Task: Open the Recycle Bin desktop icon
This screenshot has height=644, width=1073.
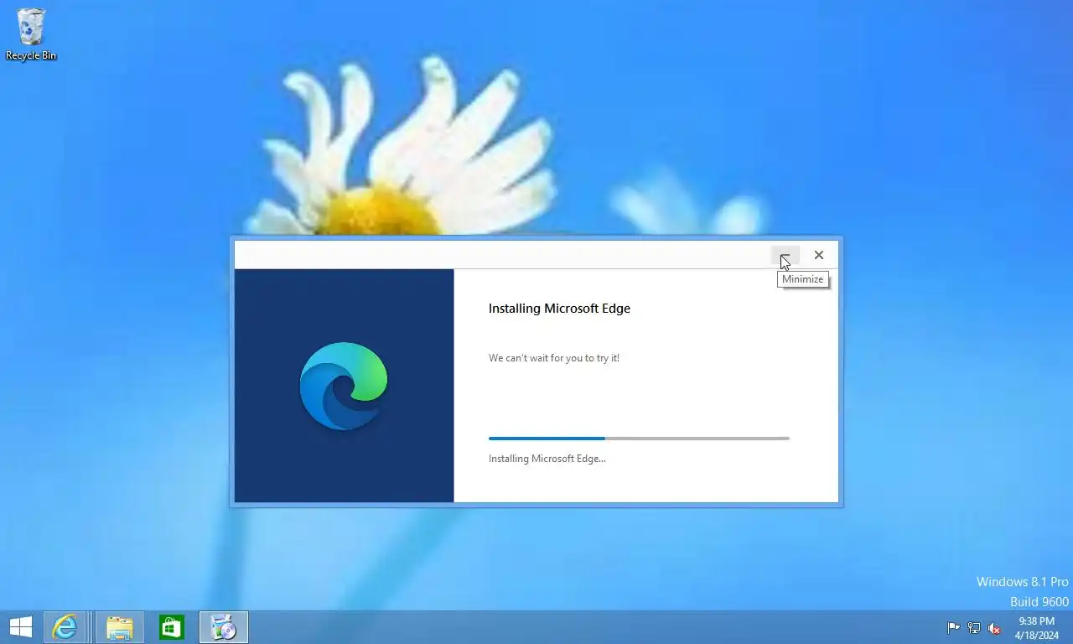Action: [31, 34]
